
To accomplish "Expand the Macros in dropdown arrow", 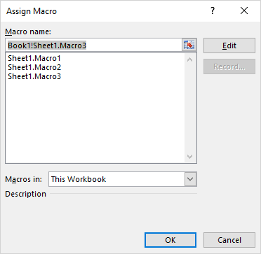I will (190, 179).
